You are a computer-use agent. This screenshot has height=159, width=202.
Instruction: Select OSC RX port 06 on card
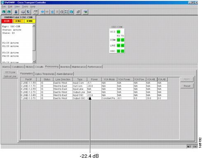[x=118, y=51]
